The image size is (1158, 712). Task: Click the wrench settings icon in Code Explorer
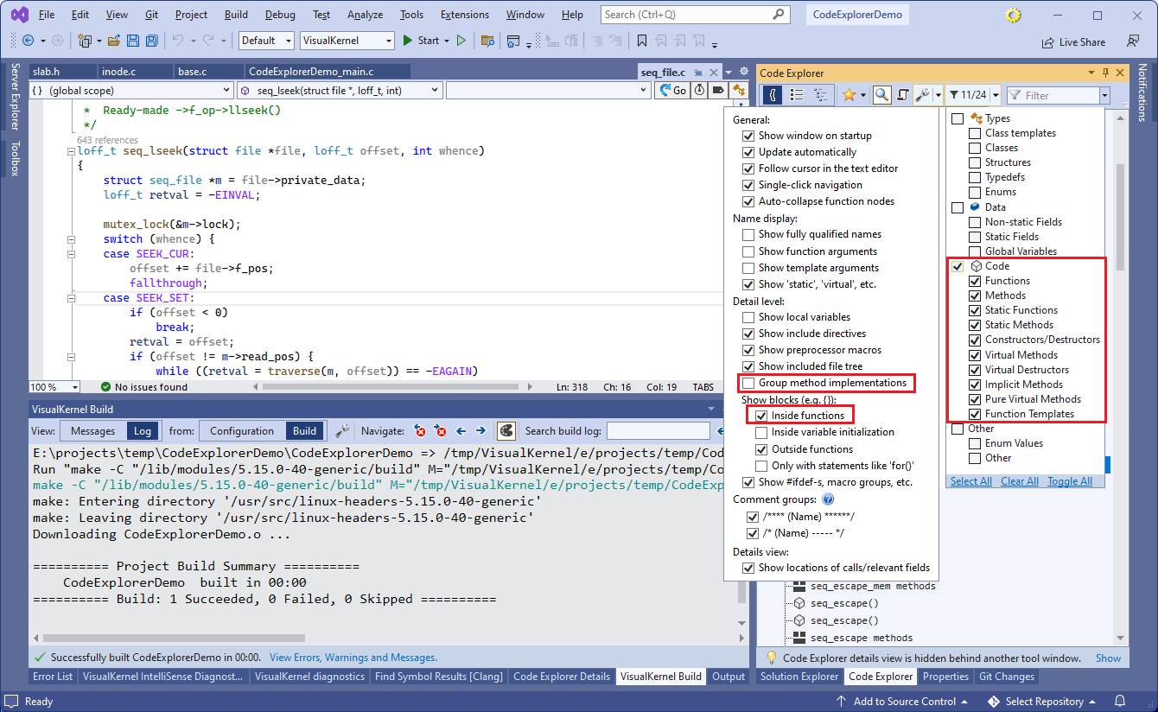923,95
